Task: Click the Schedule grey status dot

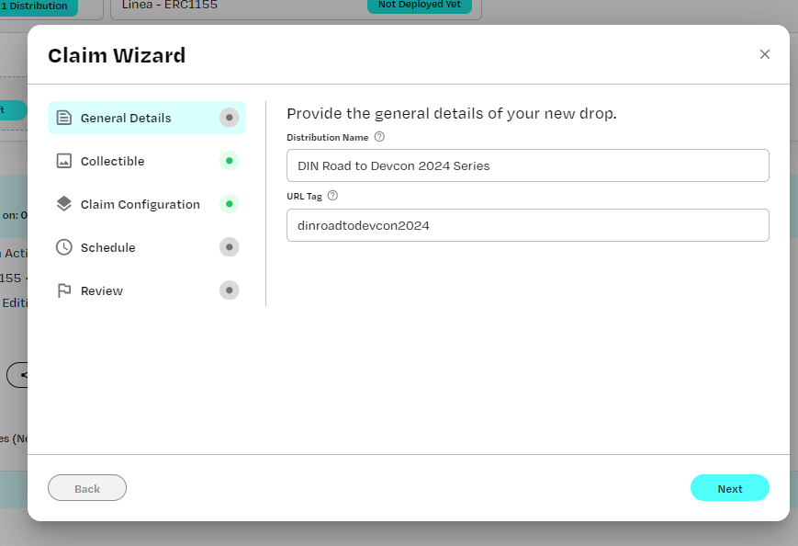Action: coord(229,247)
